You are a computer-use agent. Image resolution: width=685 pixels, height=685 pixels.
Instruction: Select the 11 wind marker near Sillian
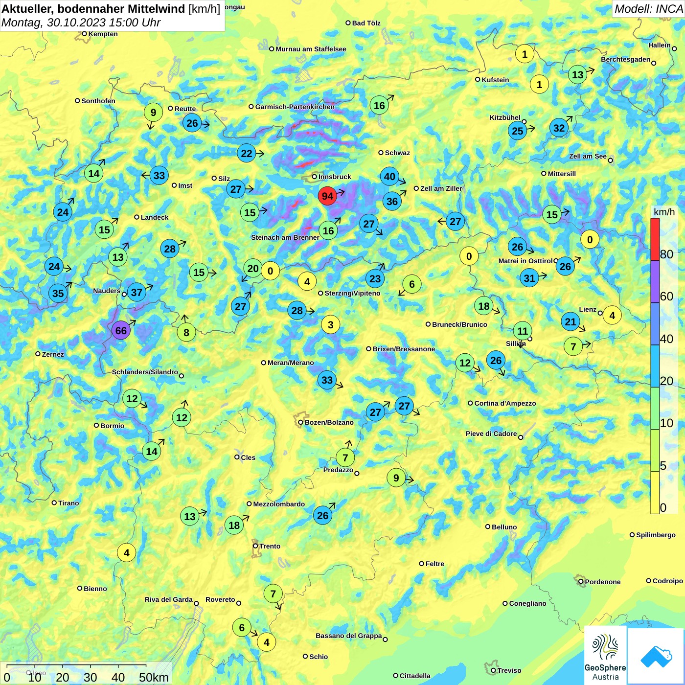523,331
